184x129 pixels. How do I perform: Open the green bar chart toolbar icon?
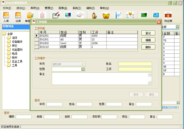coord(144,15)
